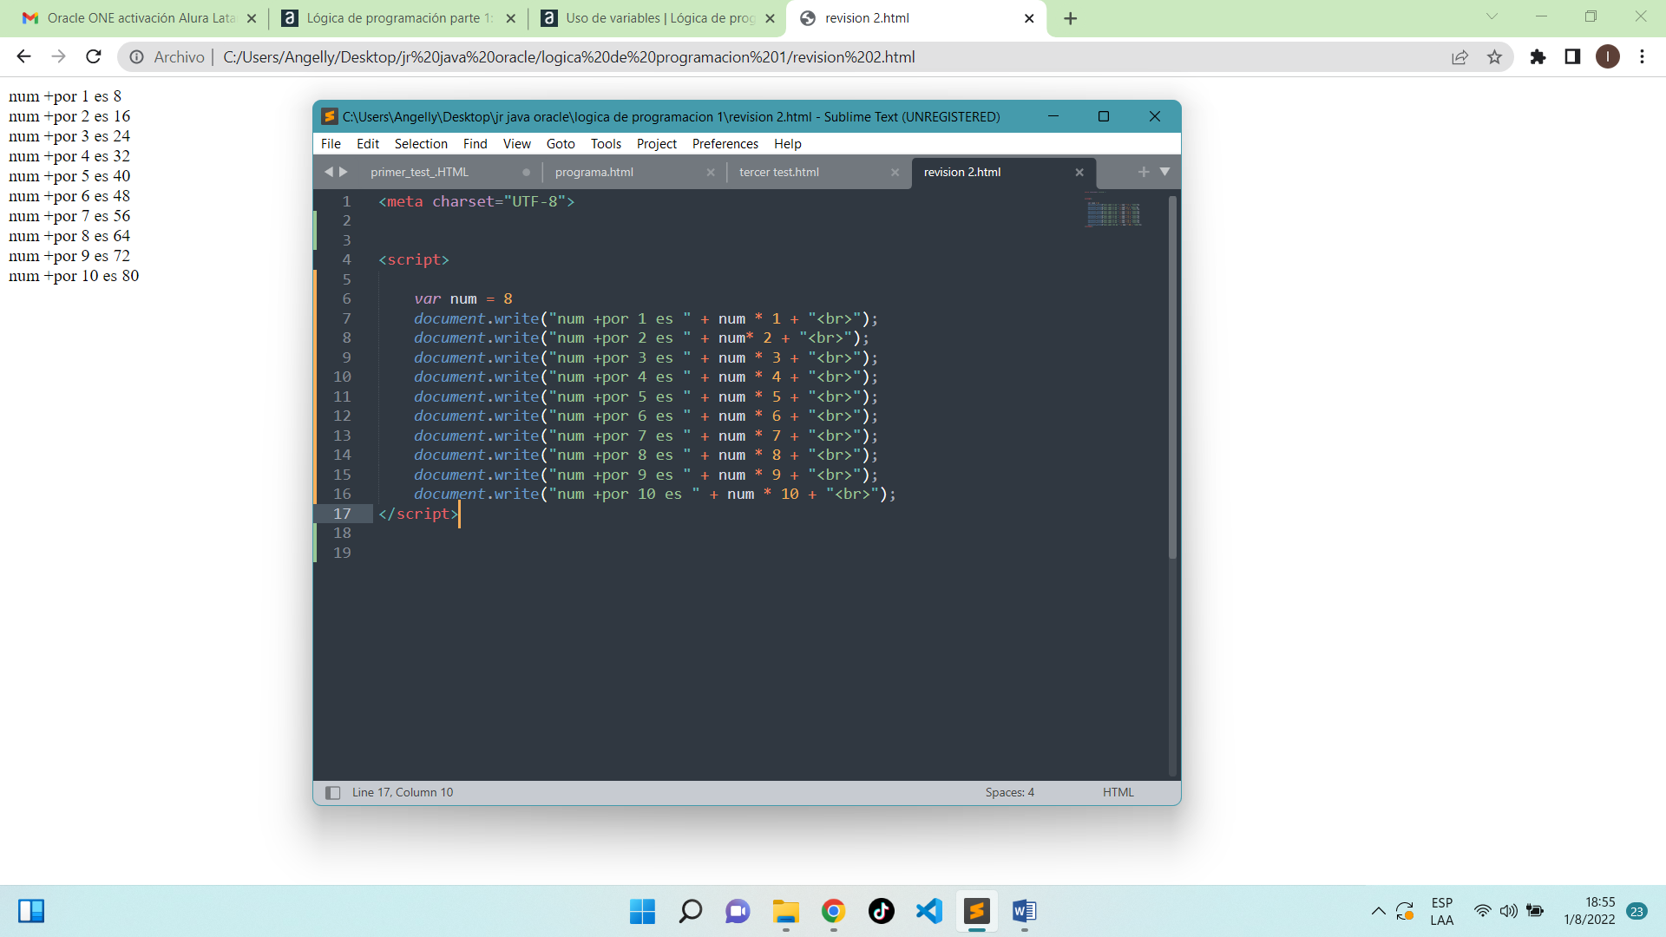This screenshot has height=937, width=1666.
Task: Click the browser forward arrow
Action: 58,56
